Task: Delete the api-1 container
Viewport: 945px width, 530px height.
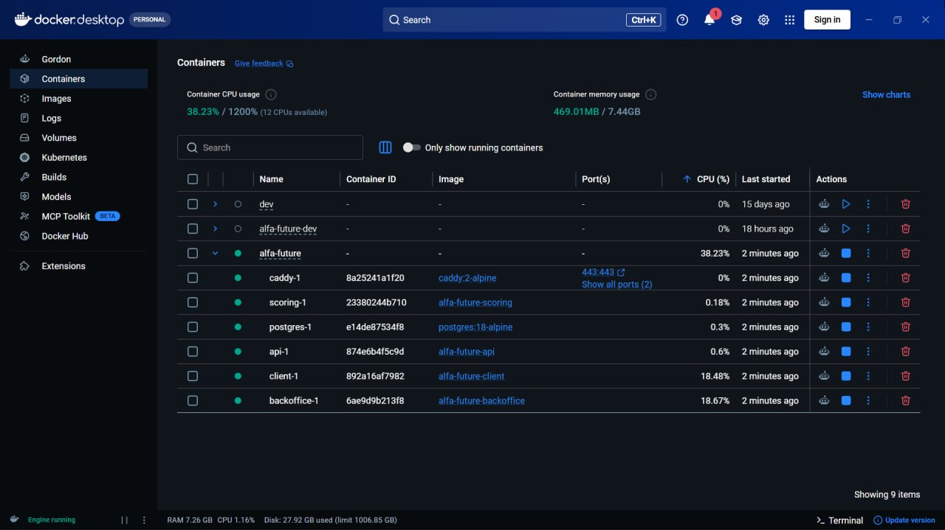Action: click(906, 352)
